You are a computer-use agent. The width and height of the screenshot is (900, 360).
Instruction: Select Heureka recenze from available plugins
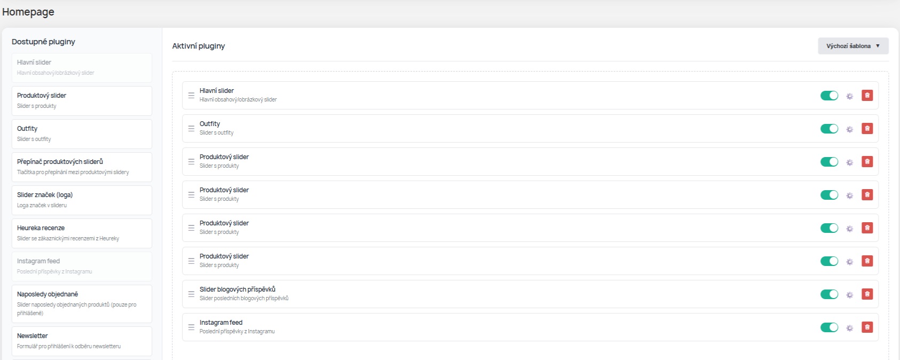82,233
